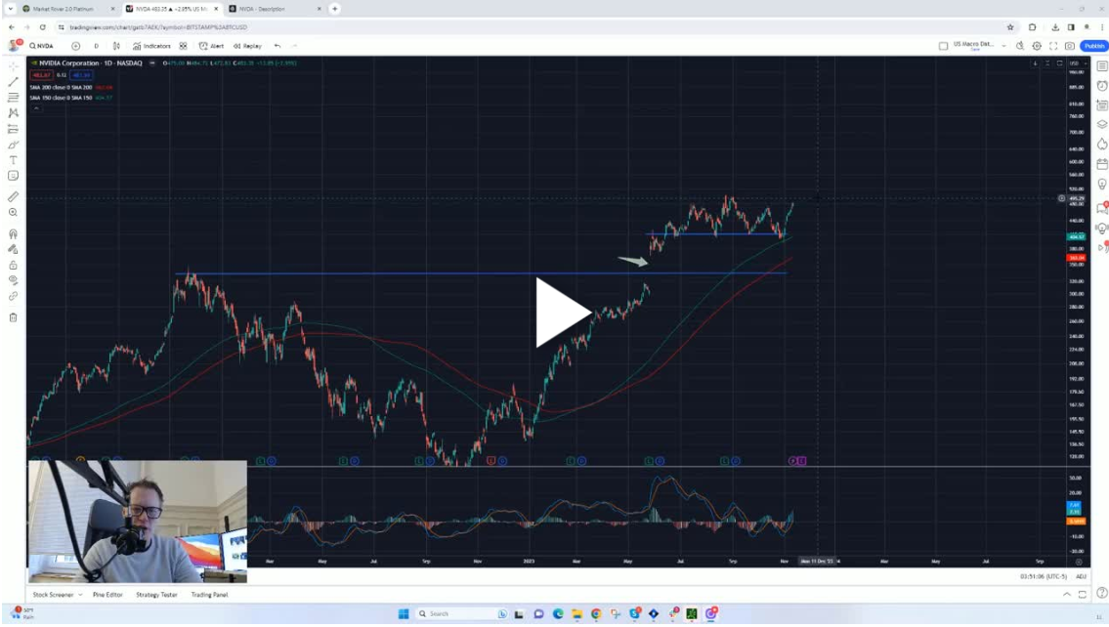
Task: Toggle ADJ adjusted data on price scale
Action: pyautogui.click(x=1081, y=577)
